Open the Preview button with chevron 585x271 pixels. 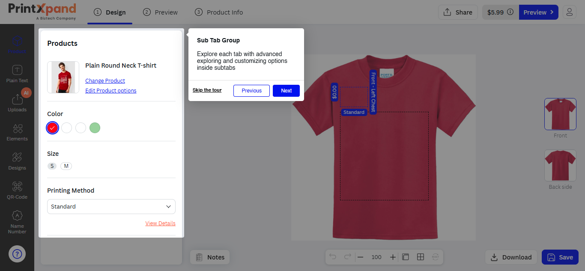click(538, 12)
